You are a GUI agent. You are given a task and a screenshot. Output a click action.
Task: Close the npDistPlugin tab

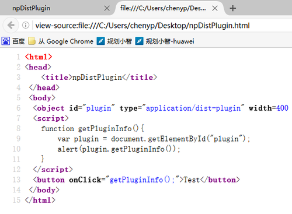(107, 8)
